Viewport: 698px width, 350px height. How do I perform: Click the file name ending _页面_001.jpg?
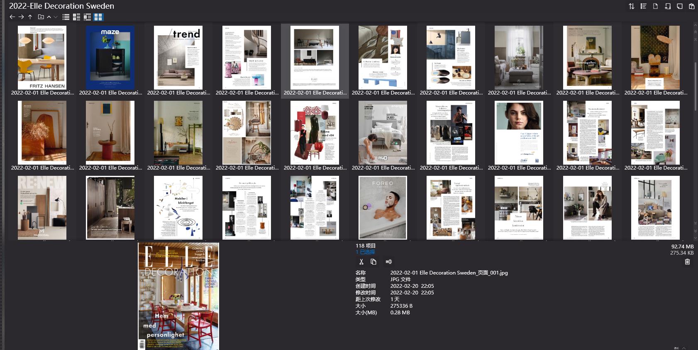[x=449, y=272]
